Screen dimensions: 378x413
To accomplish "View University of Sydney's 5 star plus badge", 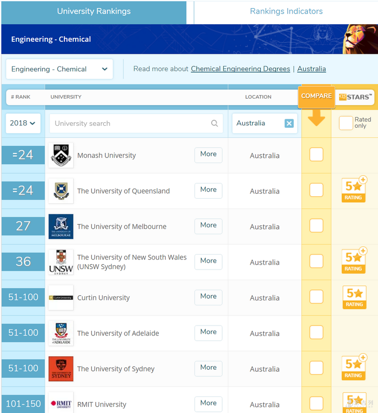I will (x=354, y=367).
